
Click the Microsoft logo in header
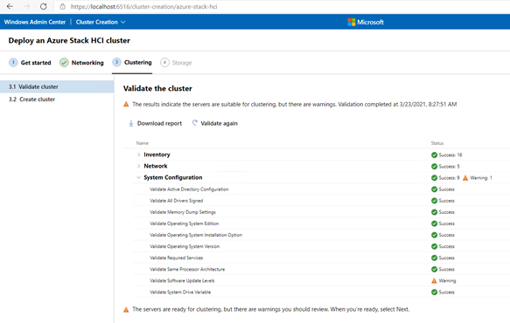coord(366,22)
